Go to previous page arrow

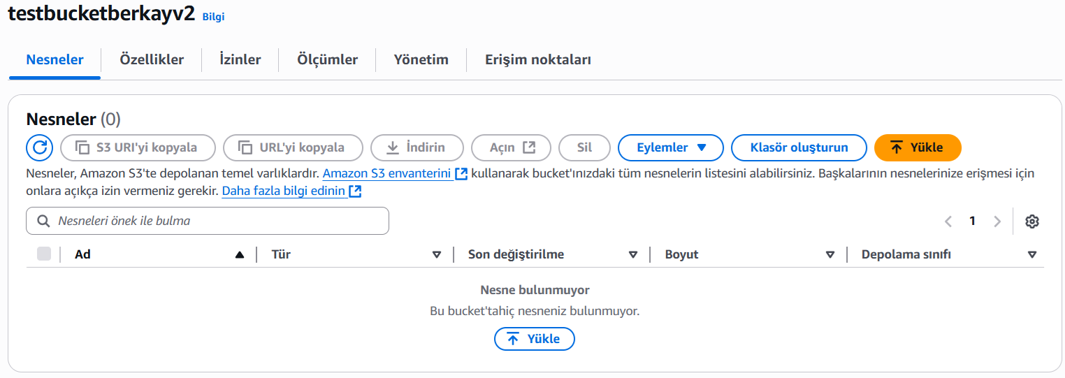point(948,221)
